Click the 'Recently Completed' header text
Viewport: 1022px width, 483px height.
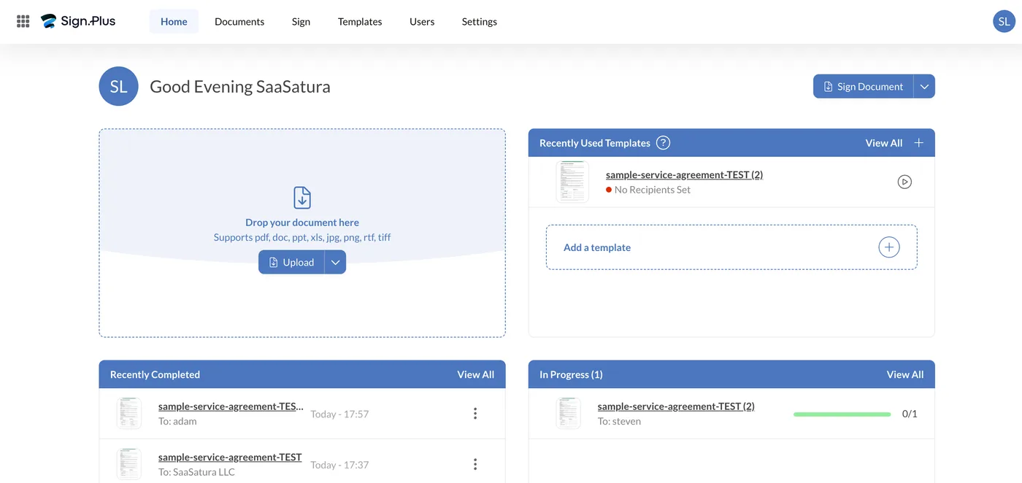(155, 374)
